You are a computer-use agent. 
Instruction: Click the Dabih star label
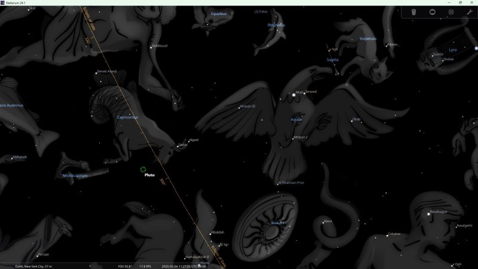[183, 145]
